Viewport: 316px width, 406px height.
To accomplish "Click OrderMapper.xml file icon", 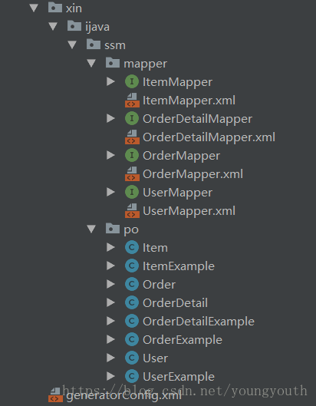I will point(132,173).
